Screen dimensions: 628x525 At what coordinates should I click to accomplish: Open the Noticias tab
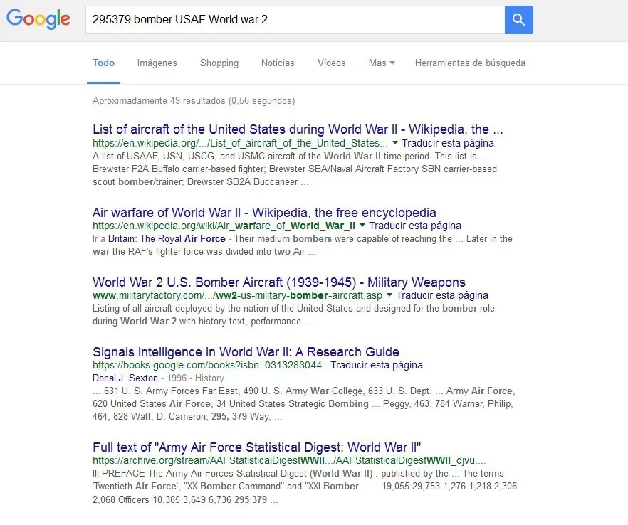tap(278, 63)
